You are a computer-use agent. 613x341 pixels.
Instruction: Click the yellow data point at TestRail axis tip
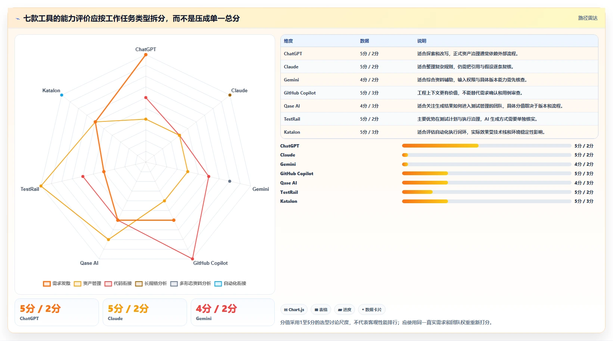point(41,186)
